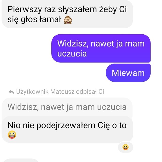The image size is (162, 162).
Task: Tap the see-no-evil monkey emoji
Action: tap(68, 20)
